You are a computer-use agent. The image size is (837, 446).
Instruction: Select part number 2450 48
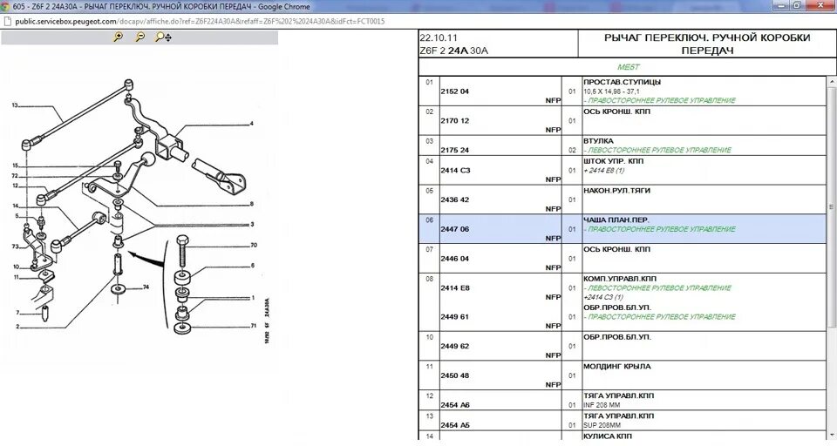coord(454,375)
